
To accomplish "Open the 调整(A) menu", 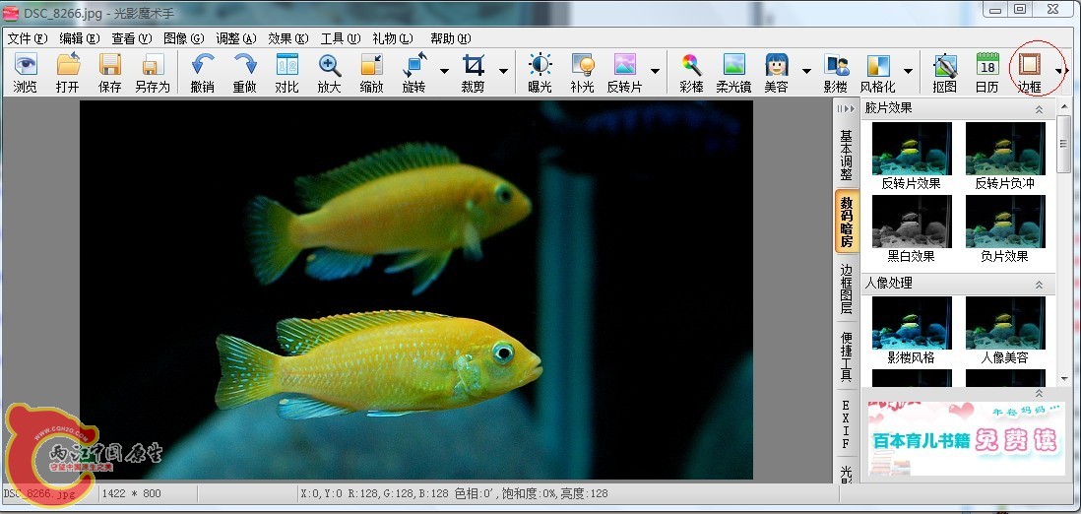I will 235,38.
